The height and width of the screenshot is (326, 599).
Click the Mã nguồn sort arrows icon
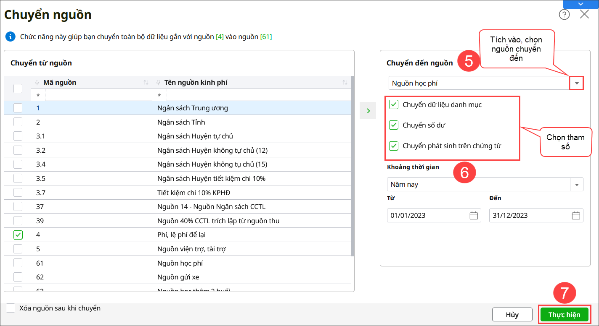(x=146, y=83)
